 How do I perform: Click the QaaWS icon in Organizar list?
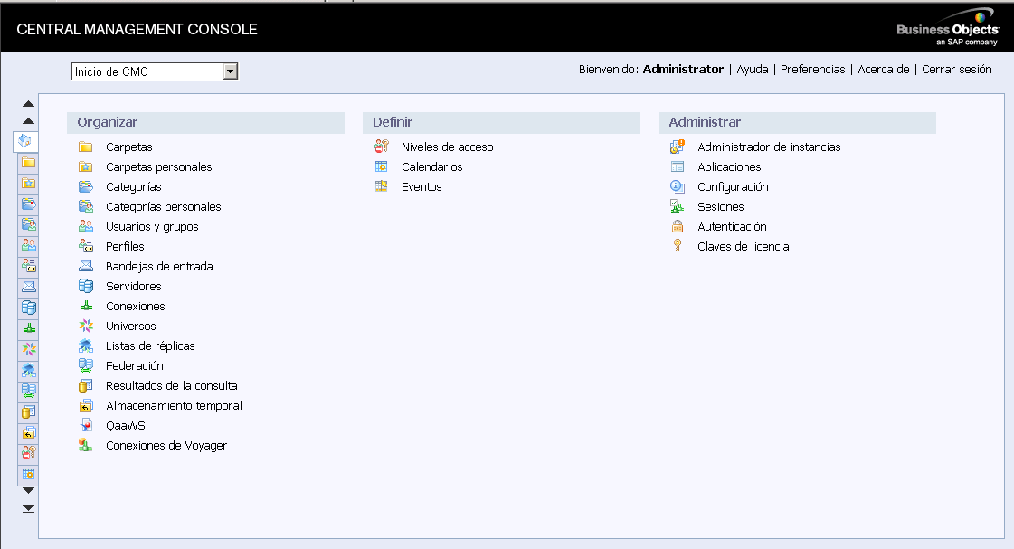[86, 426]
